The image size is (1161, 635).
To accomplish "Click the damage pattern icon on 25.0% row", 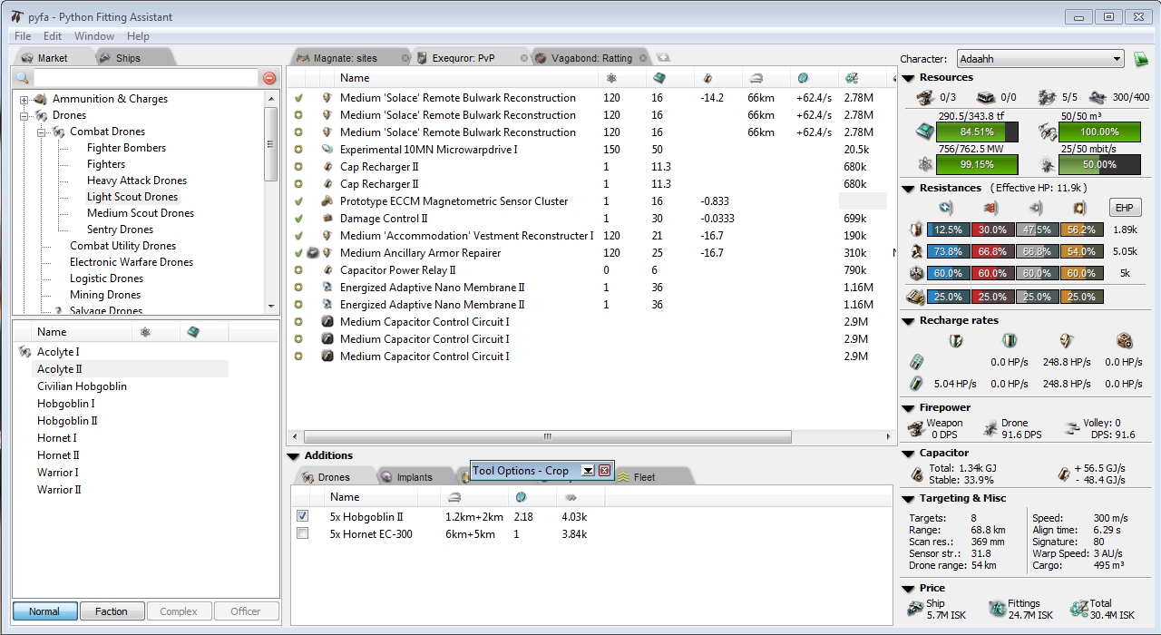I will coord(916,297).
